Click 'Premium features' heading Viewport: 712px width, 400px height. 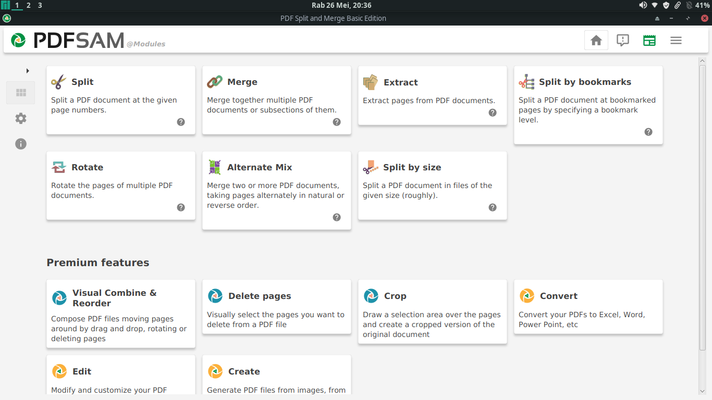click(x=98, y=262)
